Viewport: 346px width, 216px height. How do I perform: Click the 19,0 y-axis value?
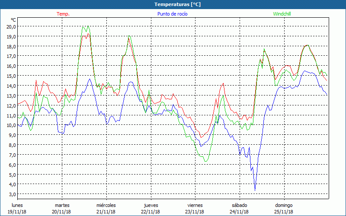[x=12, y=37]
